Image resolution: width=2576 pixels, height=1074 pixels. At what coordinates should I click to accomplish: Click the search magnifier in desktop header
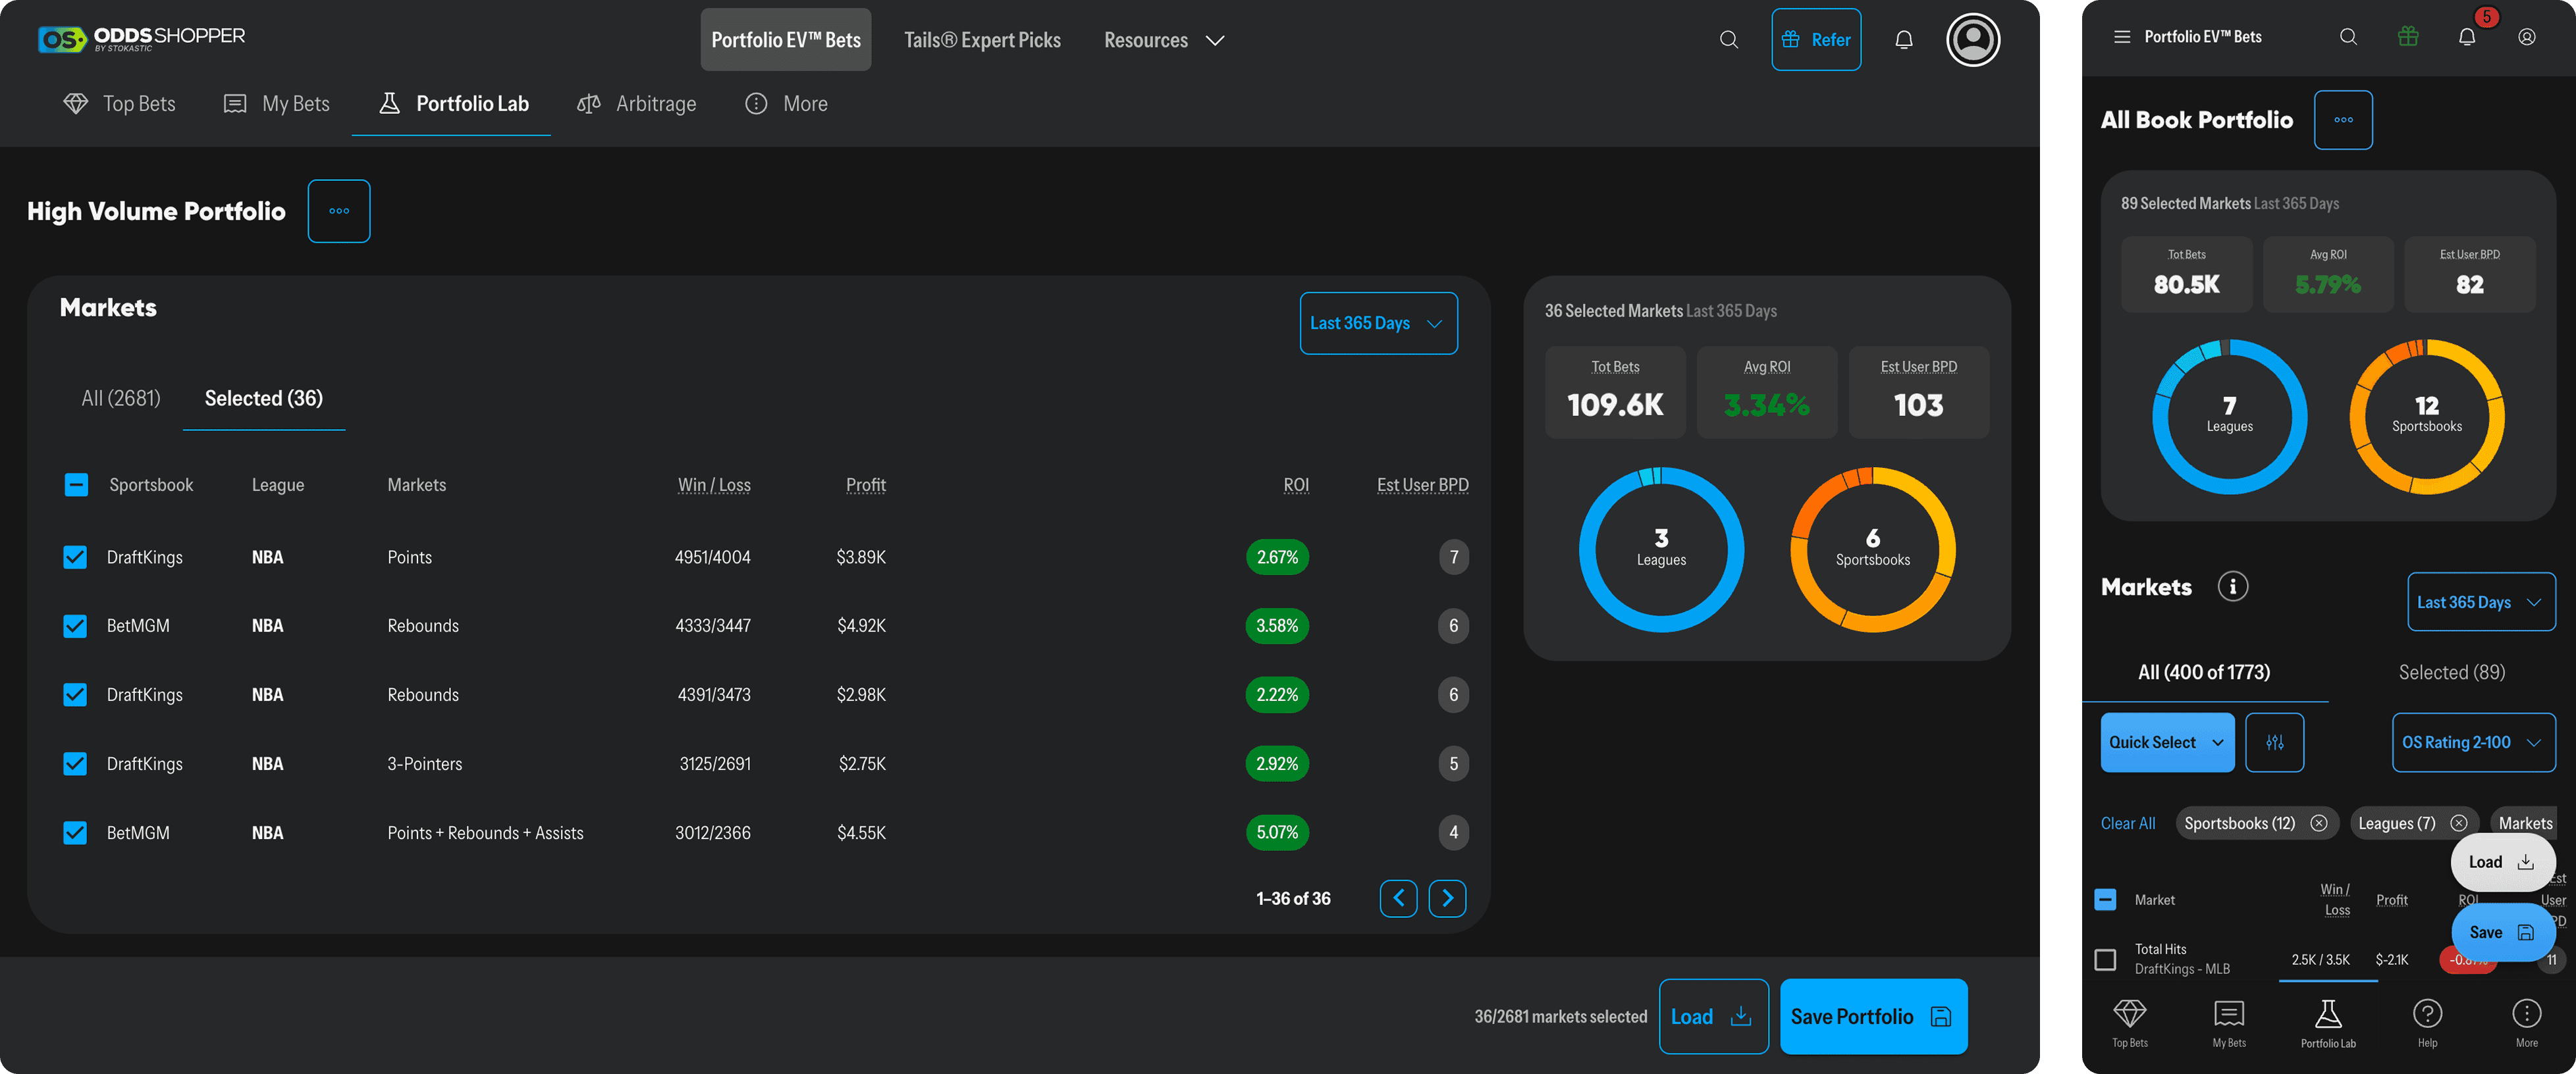coord(1728,40)
